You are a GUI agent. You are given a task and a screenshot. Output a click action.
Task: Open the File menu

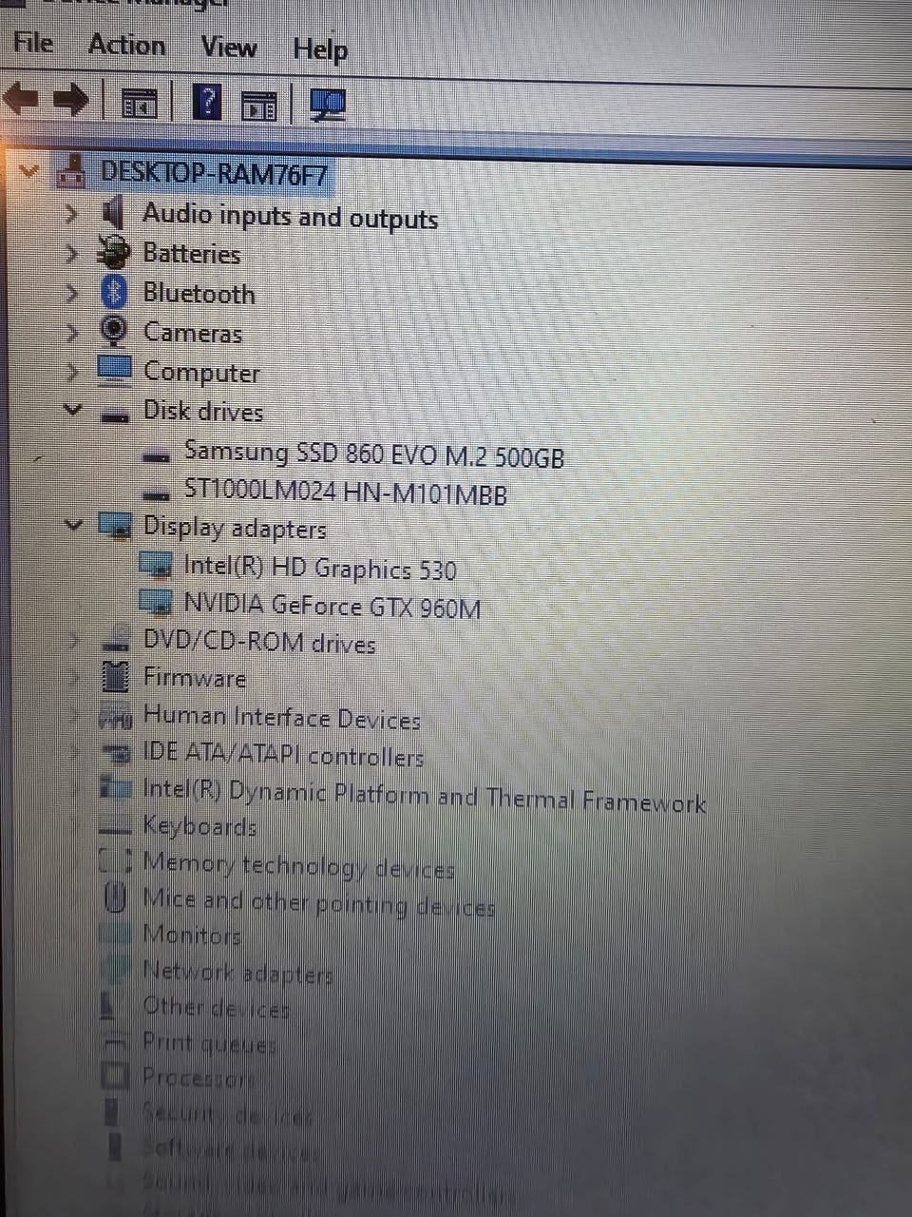point(33,43)
